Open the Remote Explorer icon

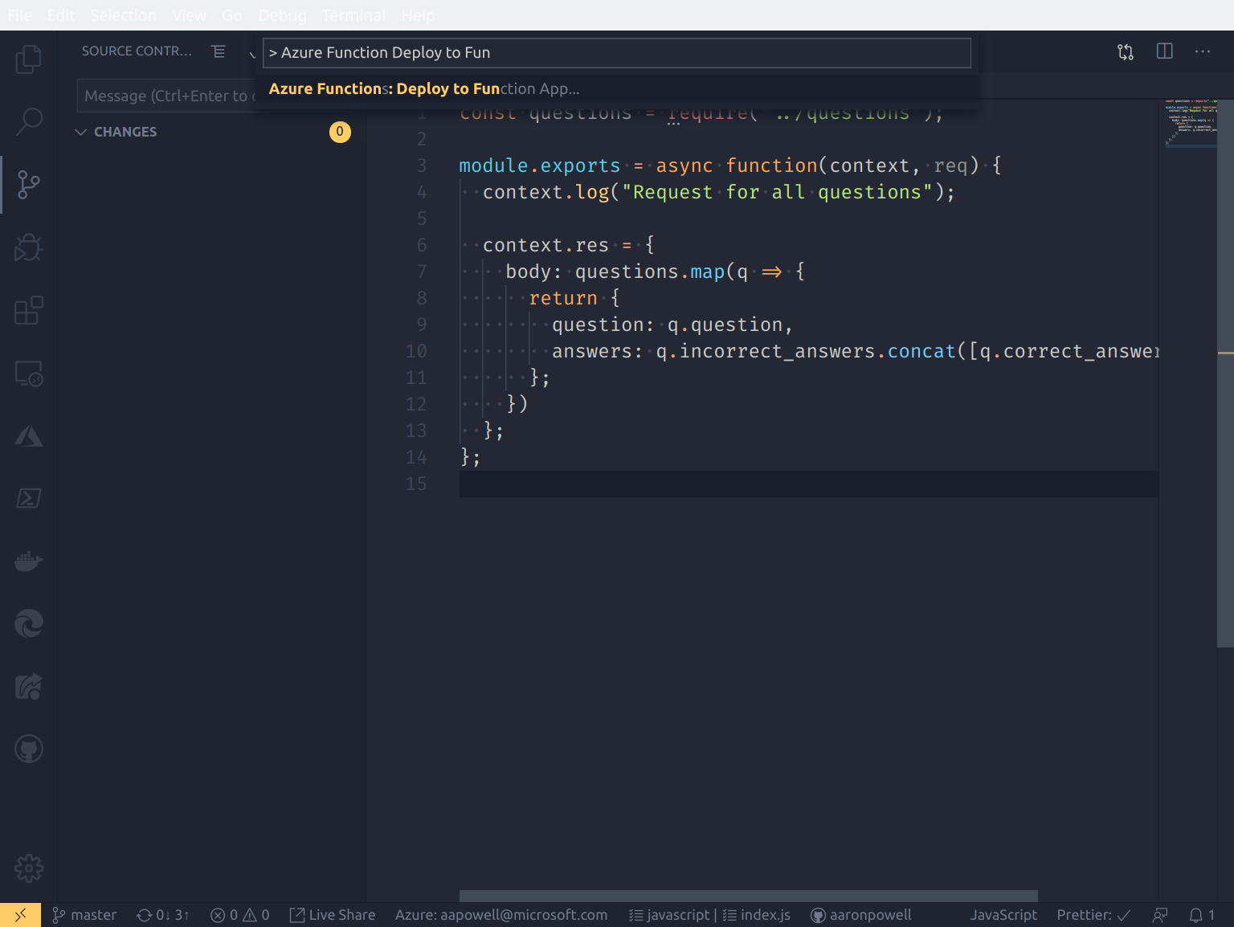[x=29, y=373]
